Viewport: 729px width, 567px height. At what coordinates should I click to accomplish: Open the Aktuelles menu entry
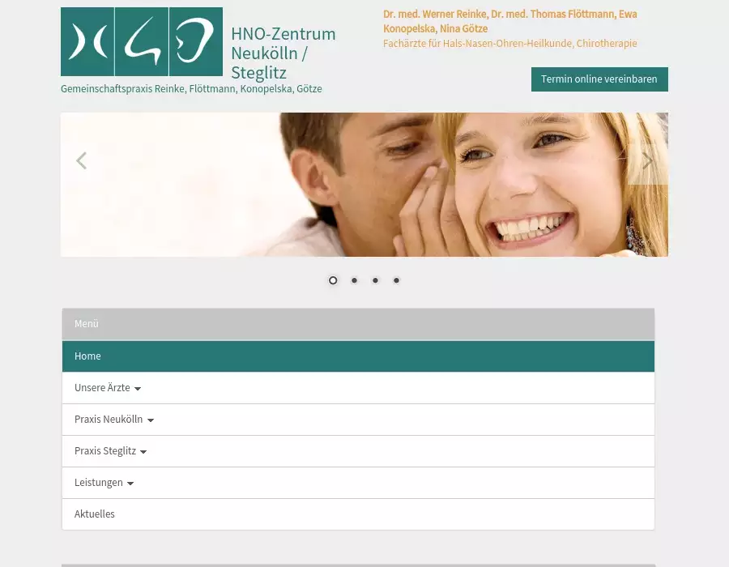[95, 514]
